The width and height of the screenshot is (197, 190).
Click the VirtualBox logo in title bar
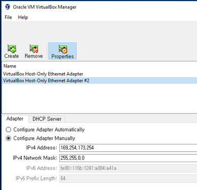pos(8,7)
